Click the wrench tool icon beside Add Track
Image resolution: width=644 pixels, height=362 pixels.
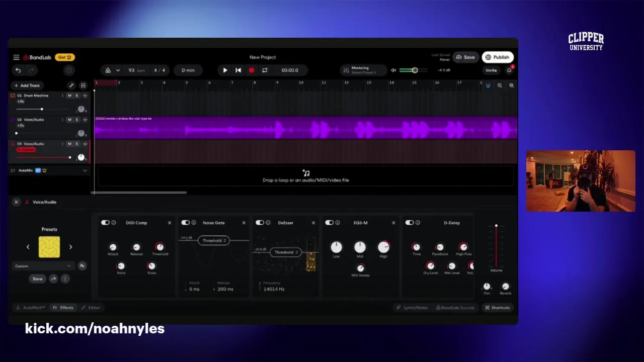point(71,85)
